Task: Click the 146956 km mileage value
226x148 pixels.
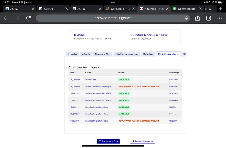Action: point(173,100)
